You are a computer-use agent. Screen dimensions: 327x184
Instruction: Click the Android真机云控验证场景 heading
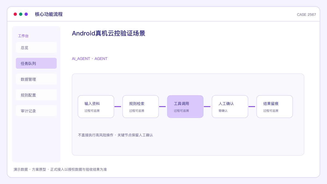tap(108, 33)
